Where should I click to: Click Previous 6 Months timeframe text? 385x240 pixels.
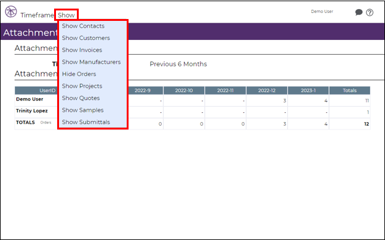(178, 64)
